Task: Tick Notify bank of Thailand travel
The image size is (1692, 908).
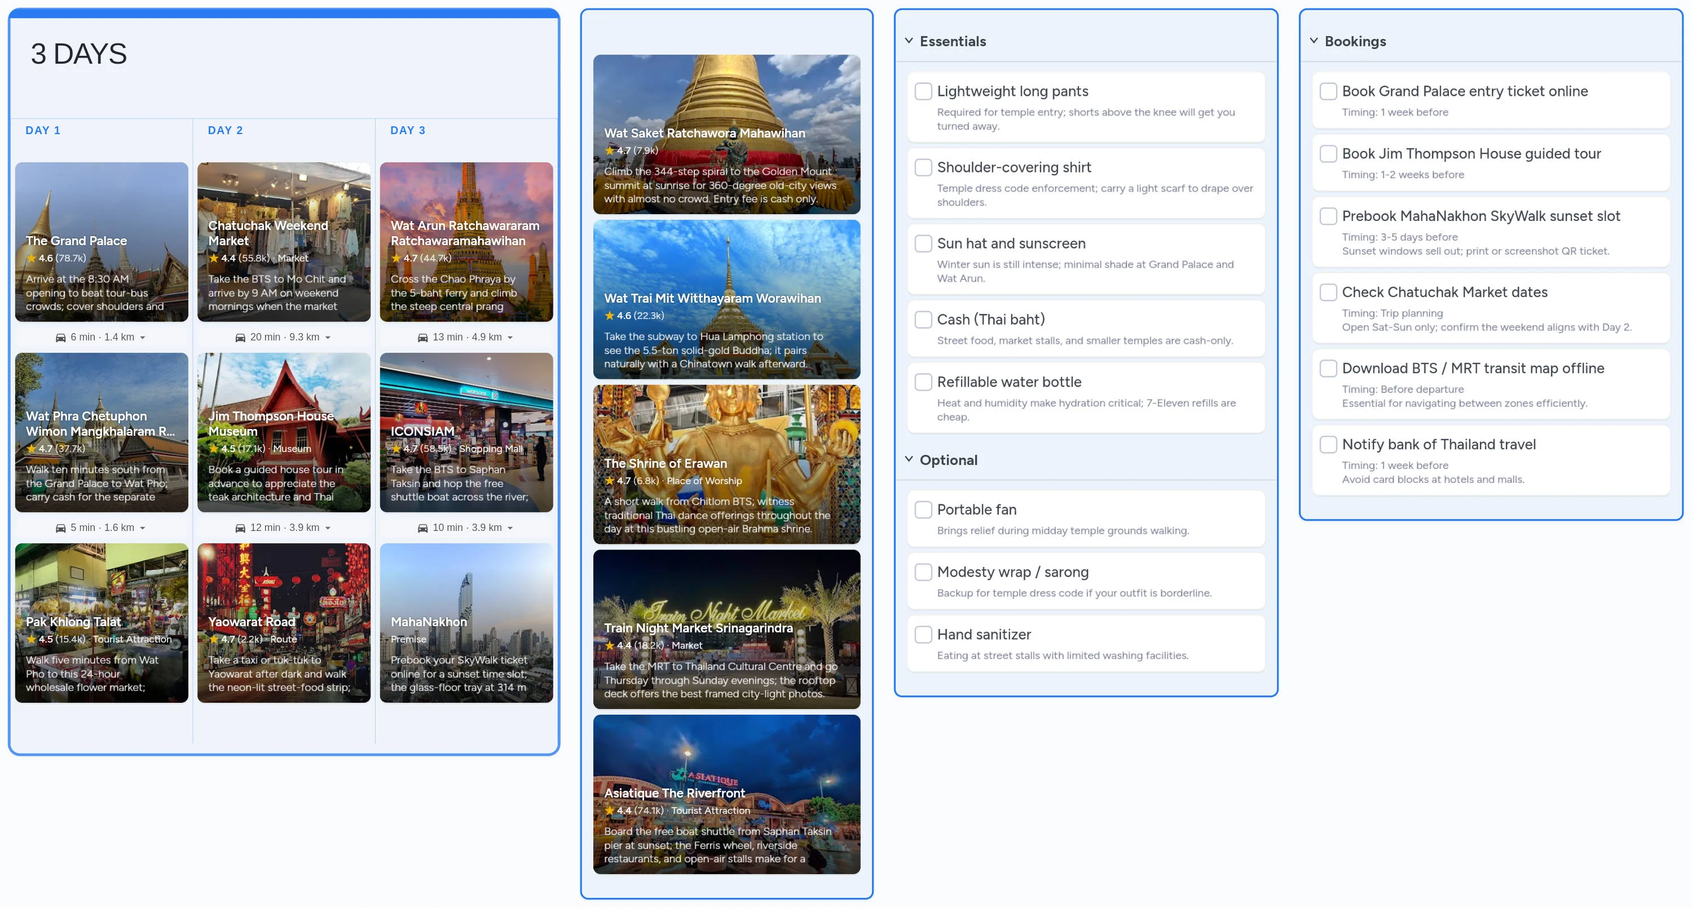Action: tap(1328, 445)
